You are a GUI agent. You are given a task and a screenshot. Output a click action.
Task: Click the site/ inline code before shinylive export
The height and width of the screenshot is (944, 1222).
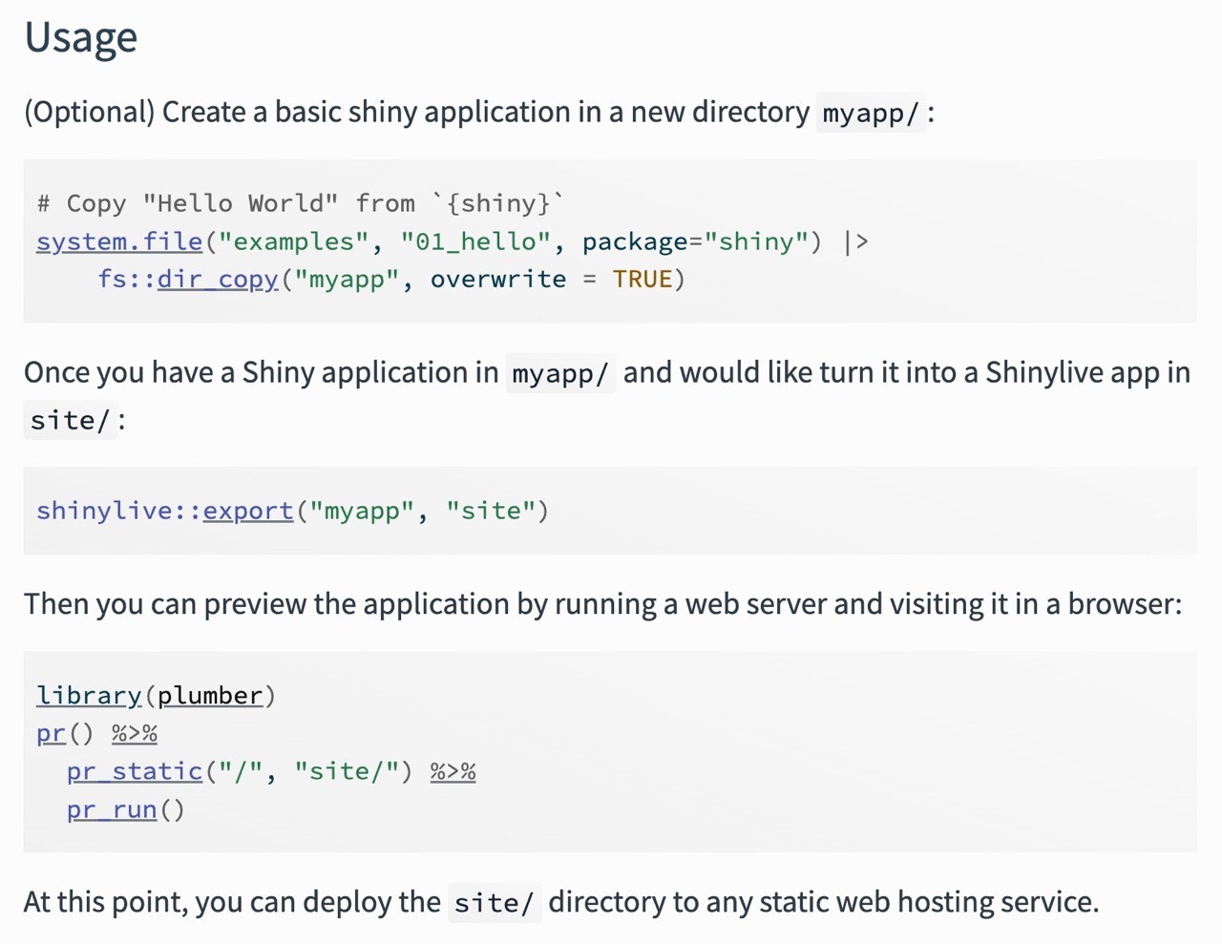(x=69, y=421)
